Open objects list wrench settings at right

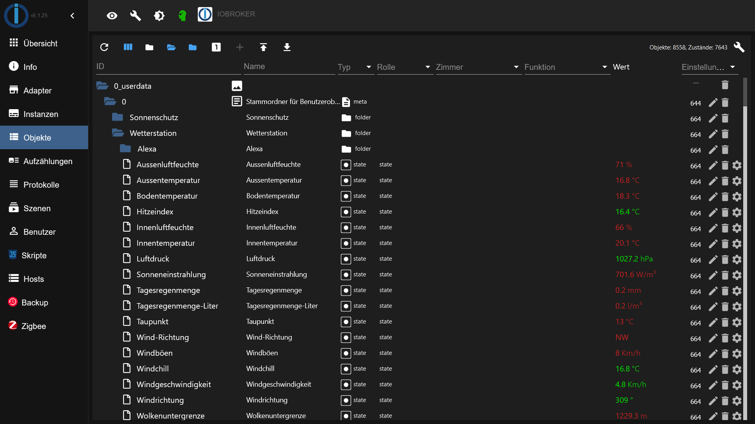(739, 47)
